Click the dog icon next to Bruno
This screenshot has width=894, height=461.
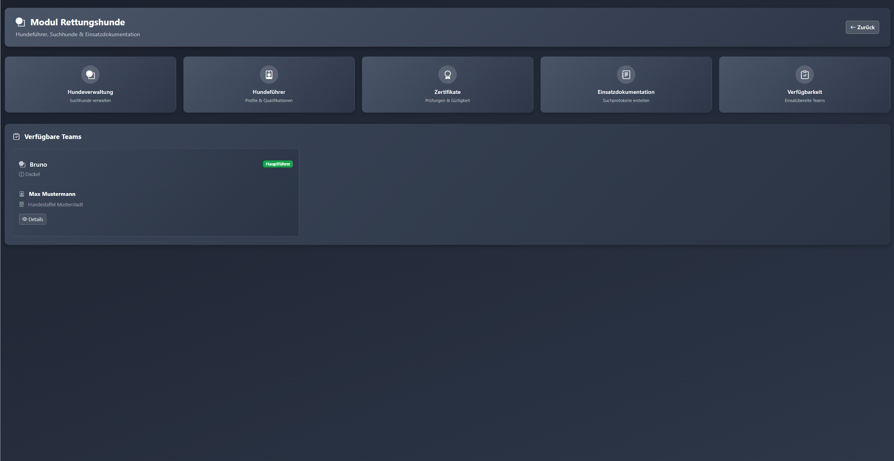[x=22, y=164]
